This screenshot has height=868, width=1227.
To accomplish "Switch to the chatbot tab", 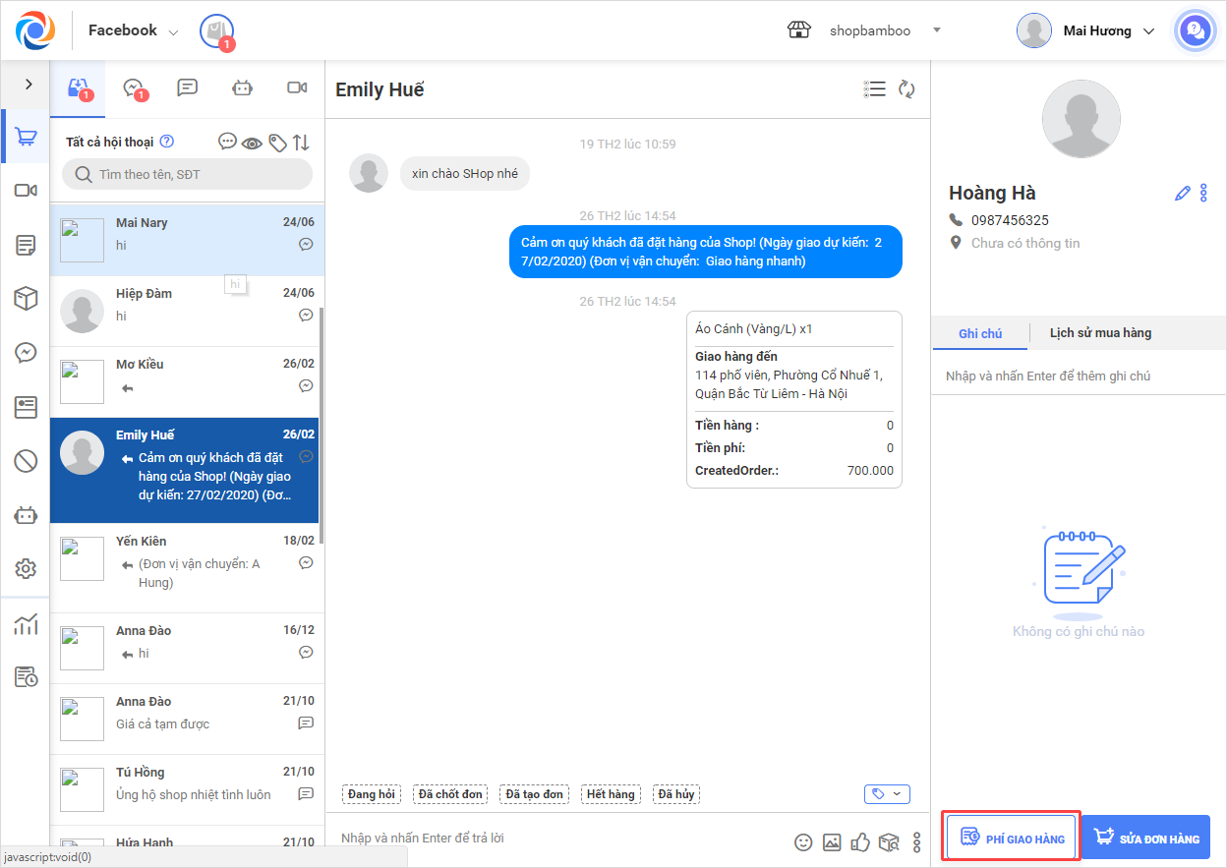I will tap(242, 87).
